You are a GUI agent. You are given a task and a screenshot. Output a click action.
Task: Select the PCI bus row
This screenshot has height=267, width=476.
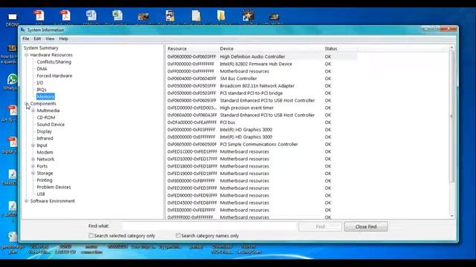[x=262, y=122]
